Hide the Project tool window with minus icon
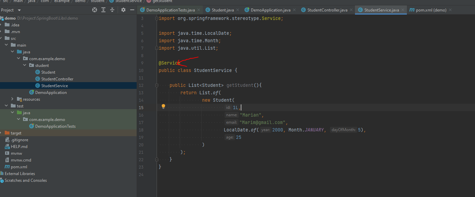Image resolution: width=475 pixels, height=197 pixels. (132, 10)
